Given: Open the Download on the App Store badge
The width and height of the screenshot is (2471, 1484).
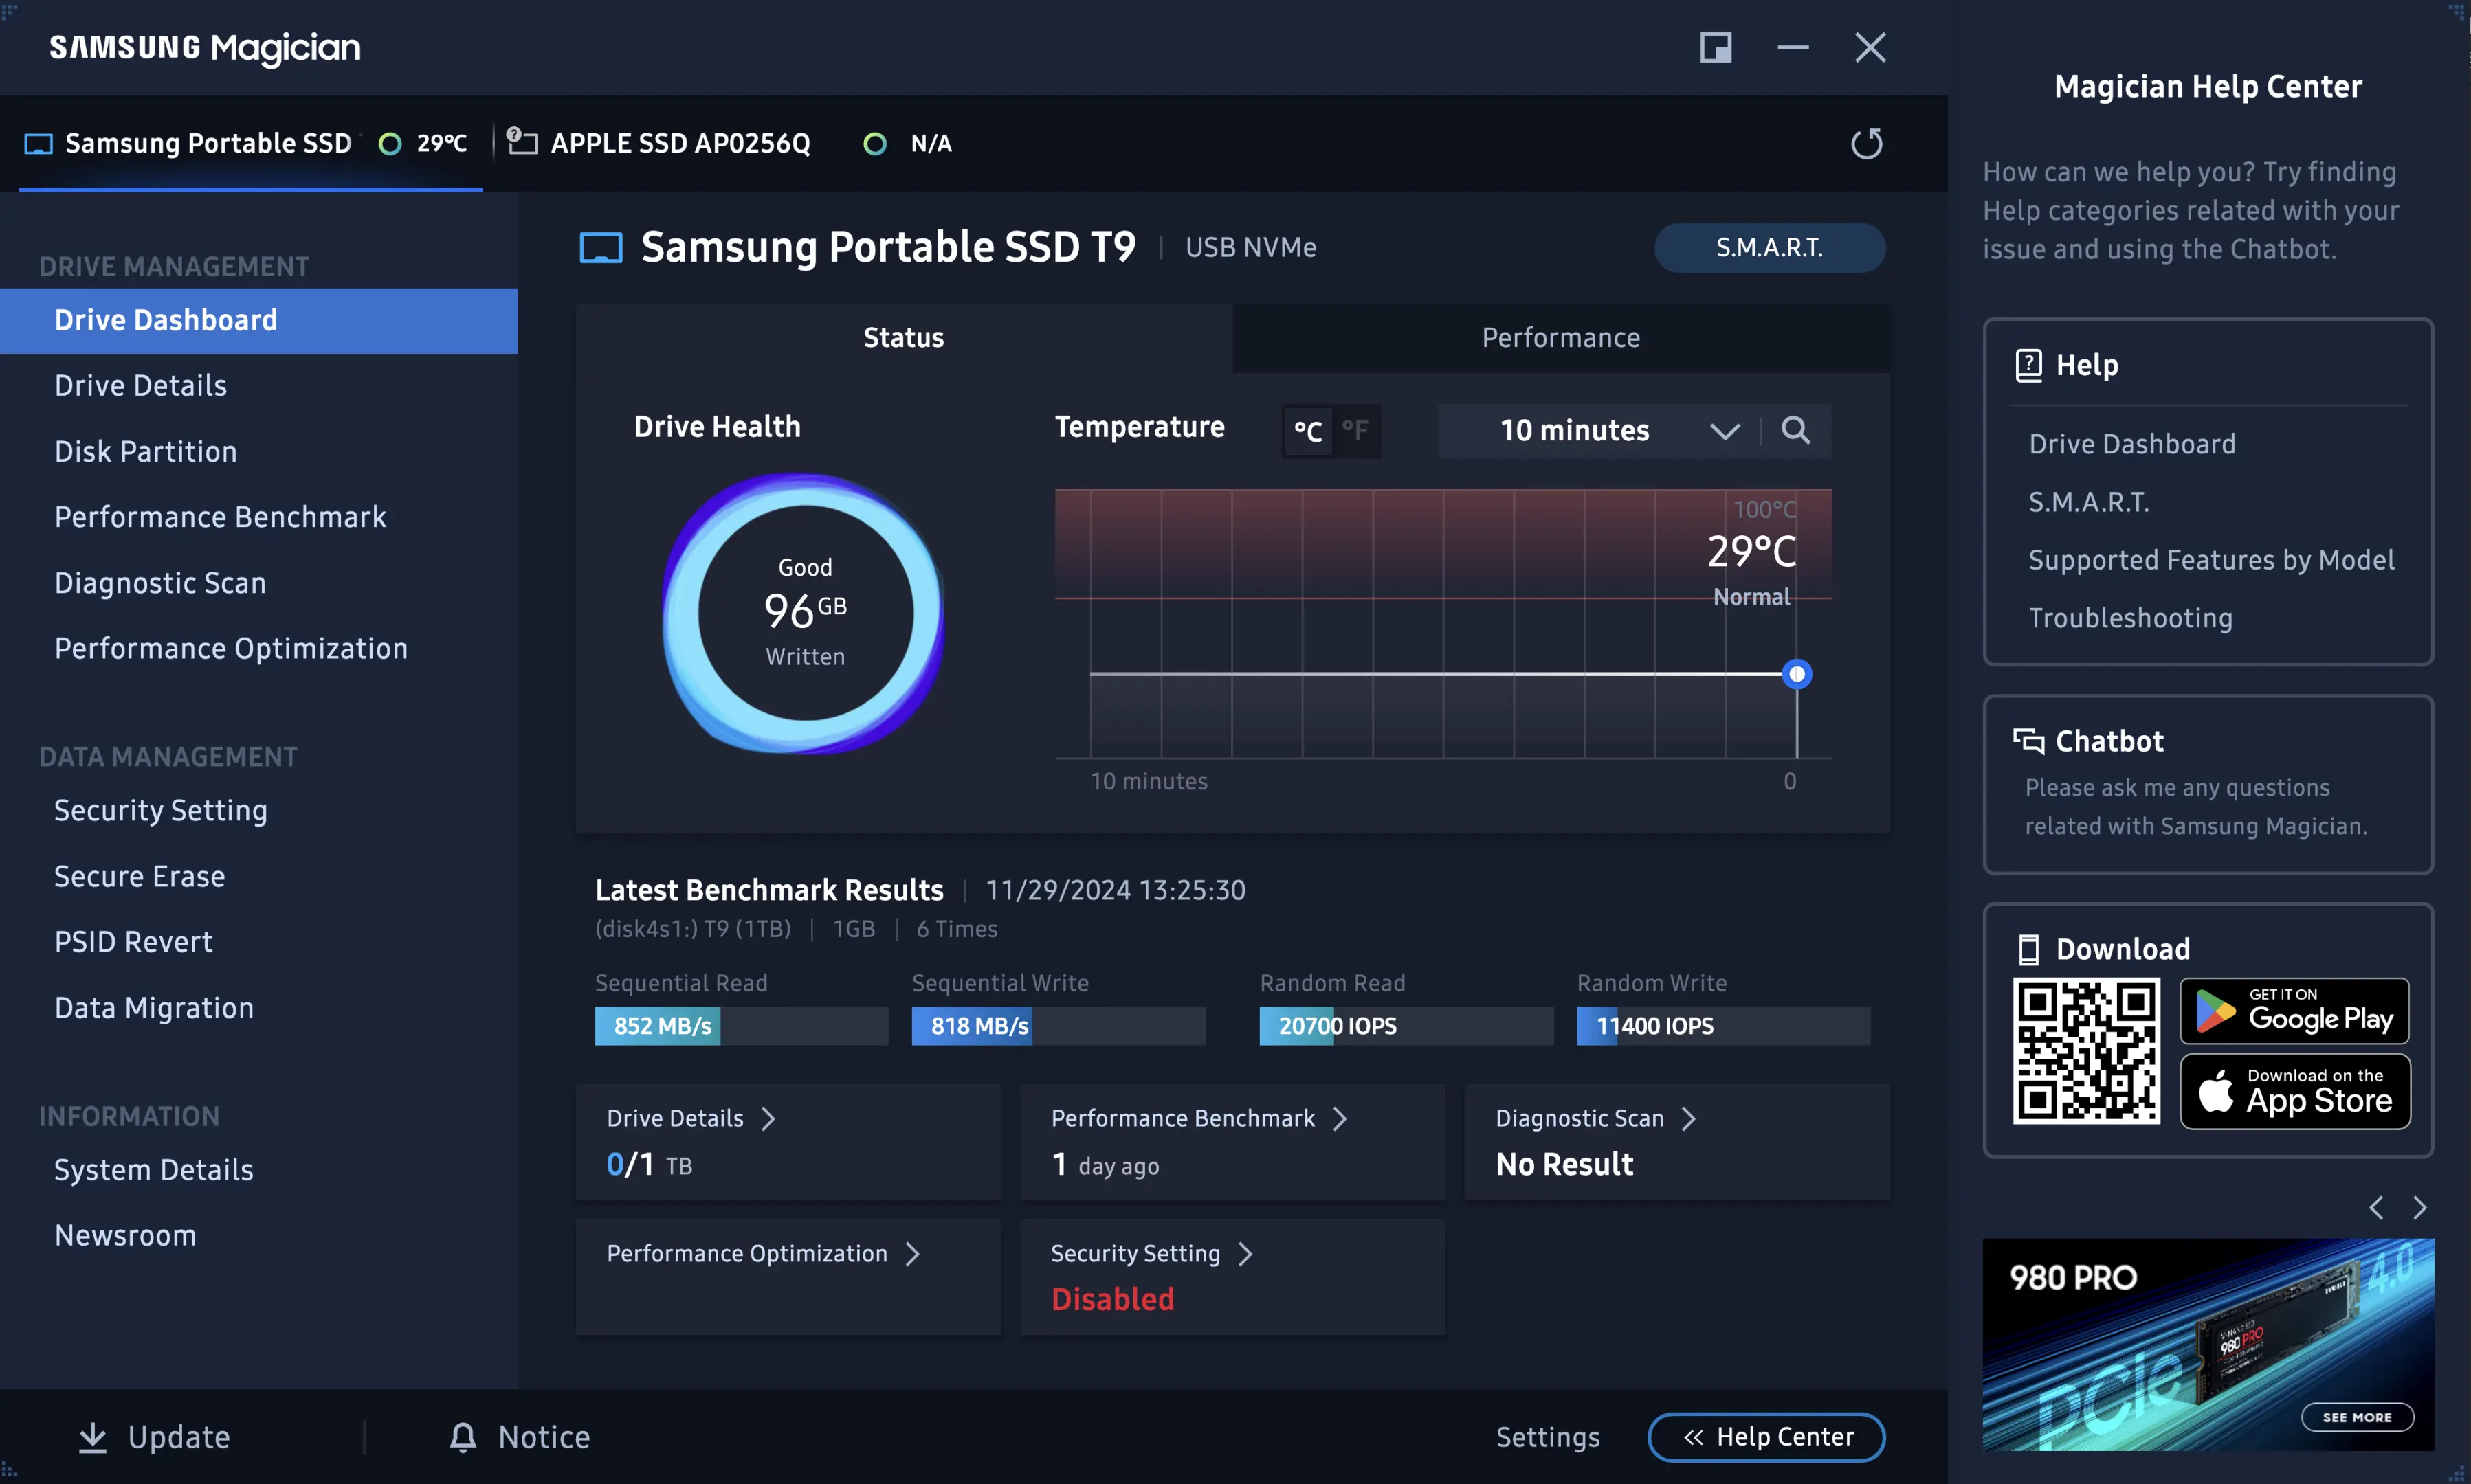Looking at the screenshot, I should (2295, 1091).
